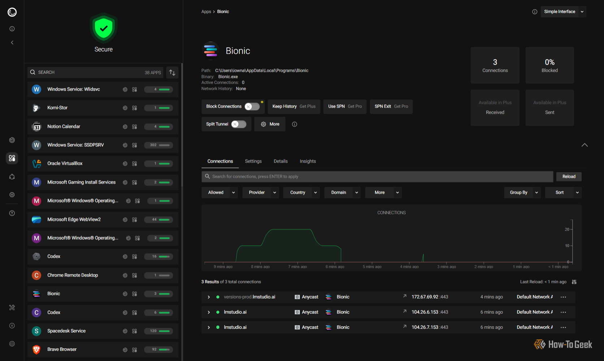Open the Sort dropdown
The image size is (604, 361).
click(563, 193)
